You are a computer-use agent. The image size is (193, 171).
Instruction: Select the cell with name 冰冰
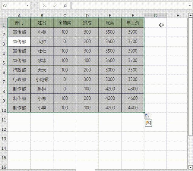click(x=42, y=61)
